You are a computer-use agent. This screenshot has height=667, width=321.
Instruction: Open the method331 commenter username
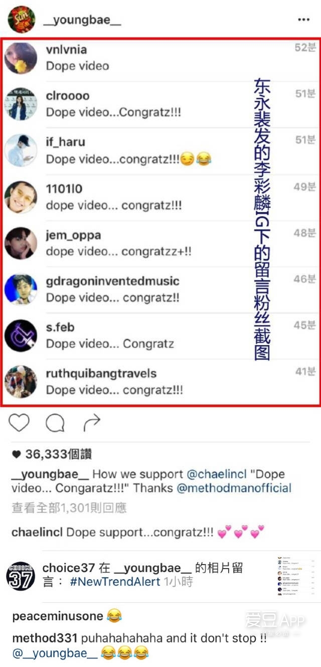tap(45, 638)
